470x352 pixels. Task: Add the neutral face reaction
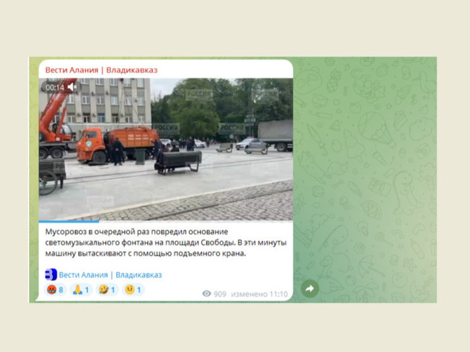[134, 290]
